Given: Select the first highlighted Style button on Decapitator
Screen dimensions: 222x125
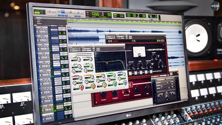Looking at the screenshot, I should click(x=130, y=73).
